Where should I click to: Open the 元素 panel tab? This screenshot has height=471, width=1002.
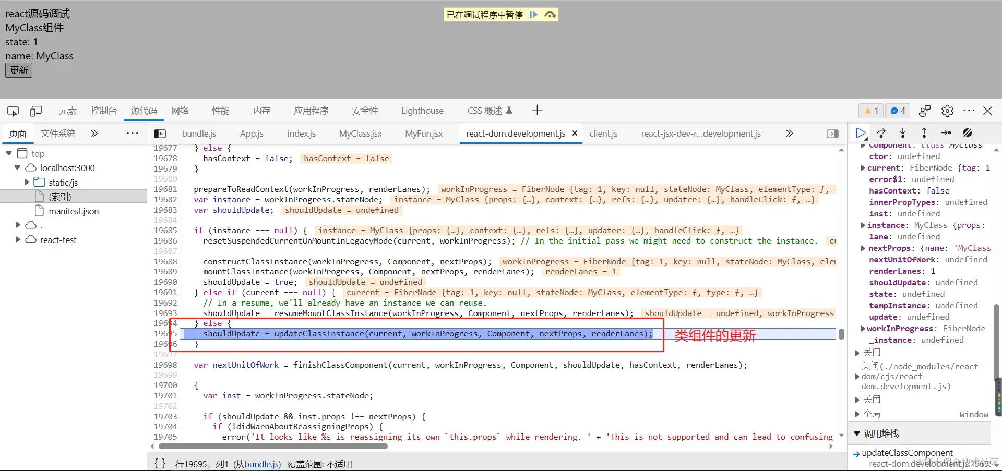(x=68, y=111)
